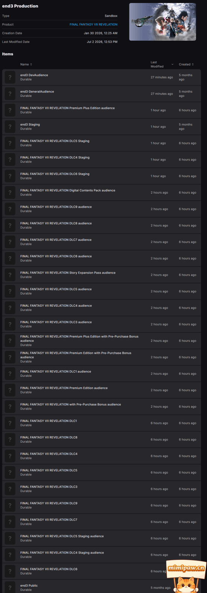This screenshot has height=593, width=207.
Task: Click the question mark icon for end3 DevAudience
Action: pos(10,77)
